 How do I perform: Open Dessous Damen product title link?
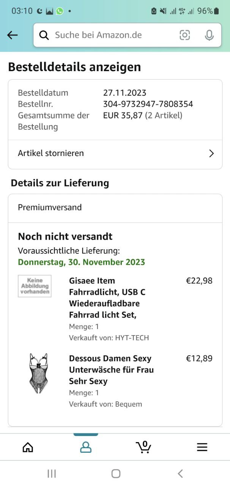click(111, 369)
